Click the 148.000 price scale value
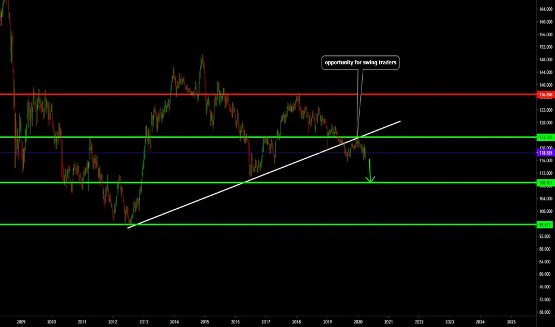This screenshot has height=327, width=555. pyautogui.click(x=546, y=59)
